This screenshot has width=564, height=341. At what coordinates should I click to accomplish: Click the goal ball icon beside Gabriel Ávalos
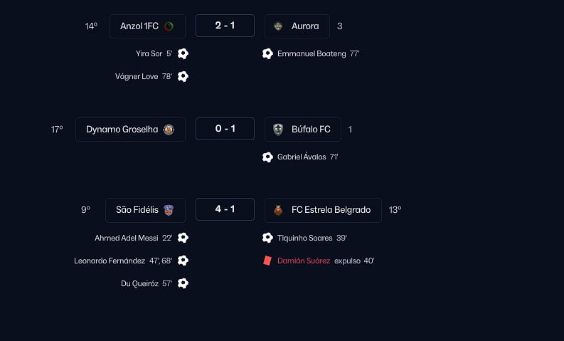click(267, 157)
